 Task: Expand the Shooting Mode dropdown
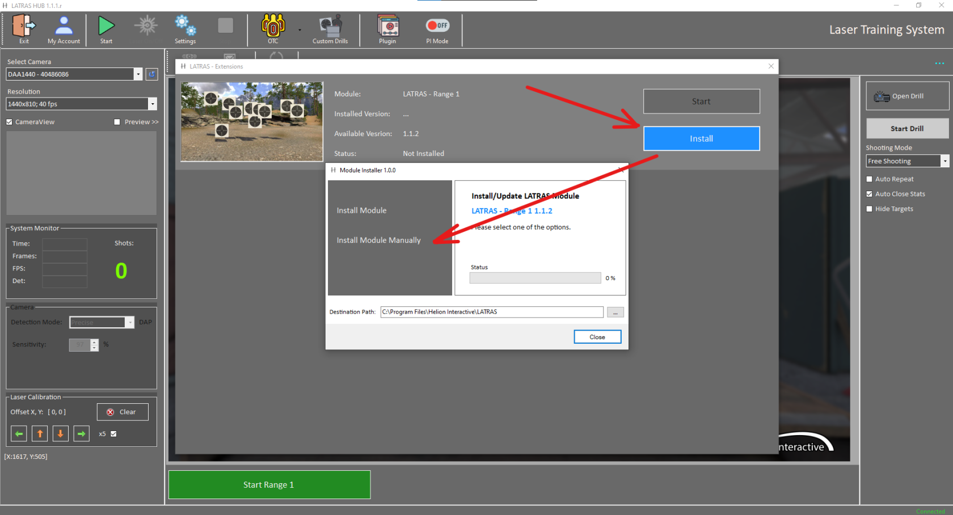click(x=945, y=161)
